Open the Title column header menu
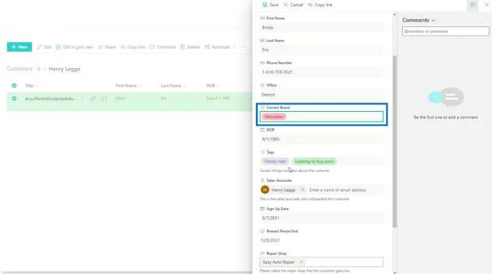The height and width of the screenshot is (274, 492). (x=32, y=85)
